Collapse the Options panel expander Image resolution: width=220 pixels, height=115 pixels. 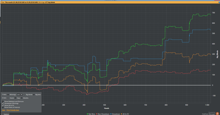click(x=2, y=114)
